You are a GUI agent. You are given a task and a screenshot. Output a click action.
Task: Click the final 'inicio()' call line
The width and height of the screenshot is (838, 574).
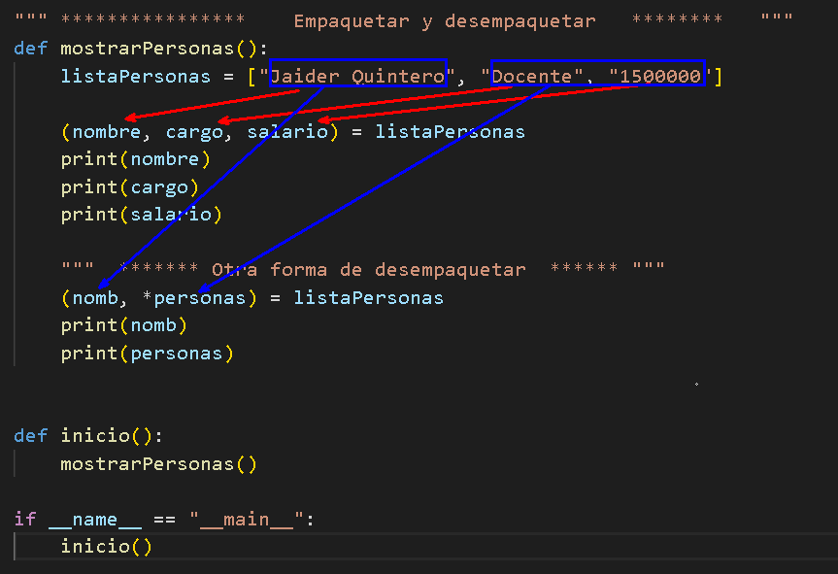coord(107,547)
